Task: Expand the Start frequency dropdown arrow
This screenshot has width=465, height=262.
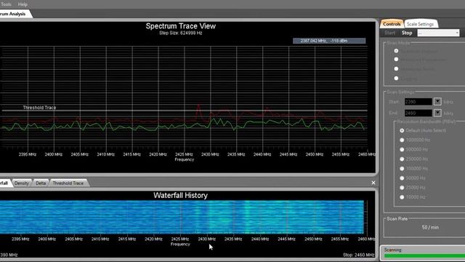Action: [x=437, y=102]
